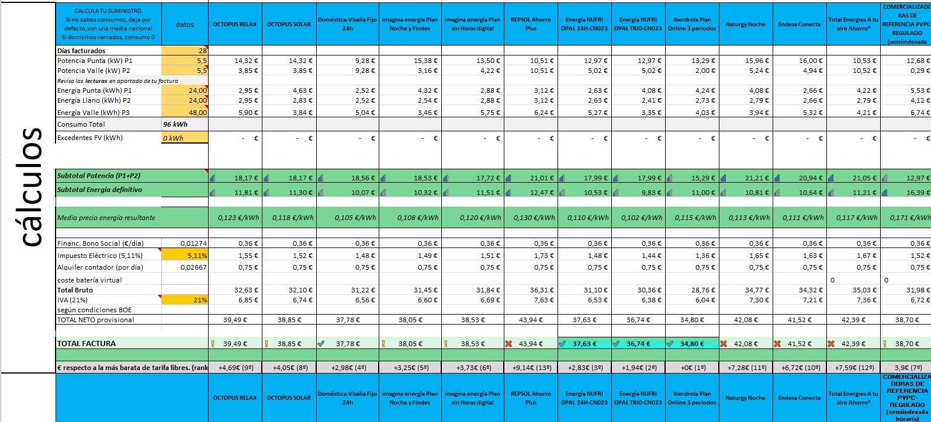931x422 pixels.
Task: Click the bar icon beside 15,29 € Subtotal Potencia
Action: pyautogui.click(x=669, y=177)
